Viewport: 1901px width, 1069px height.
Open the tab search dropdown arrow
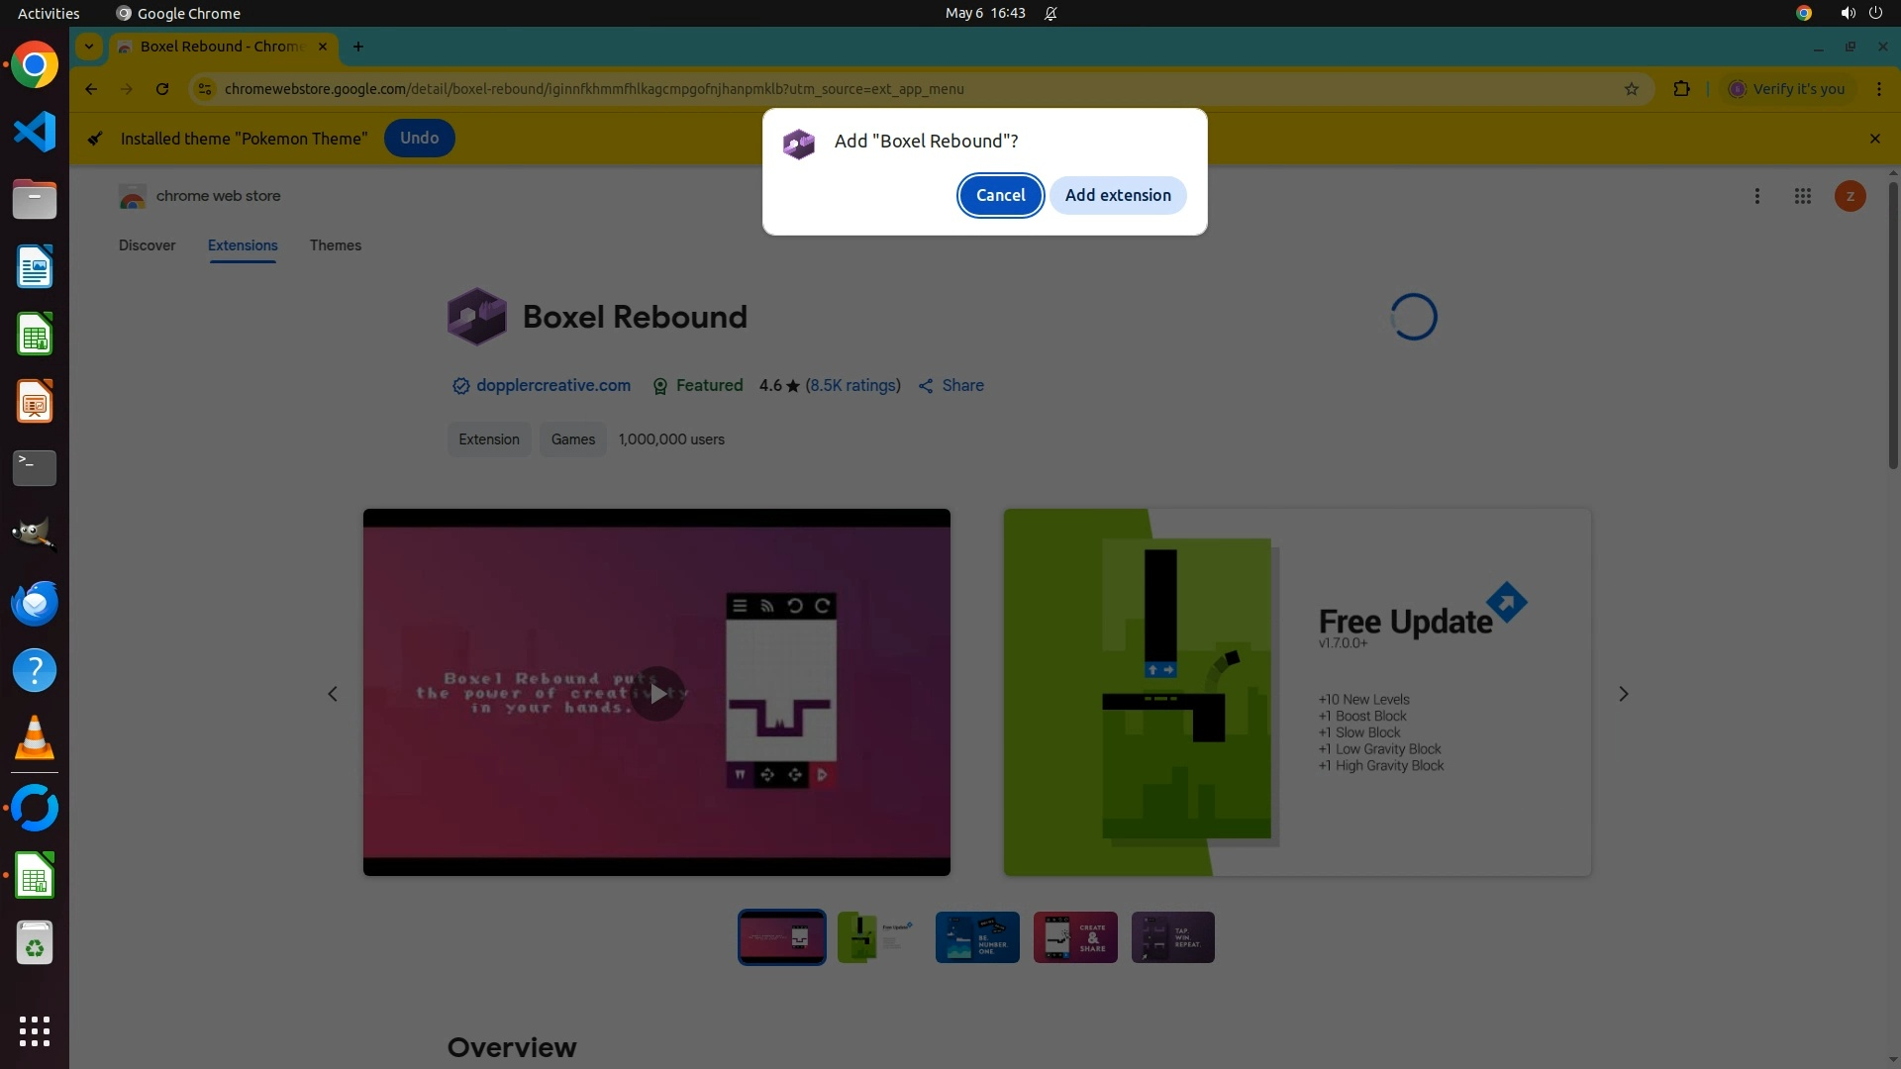pos(89,47)
